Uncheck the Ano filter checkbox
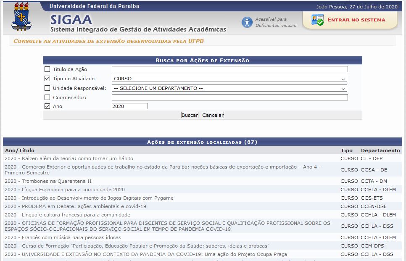 pyautogui.click(x=48, y=106)
